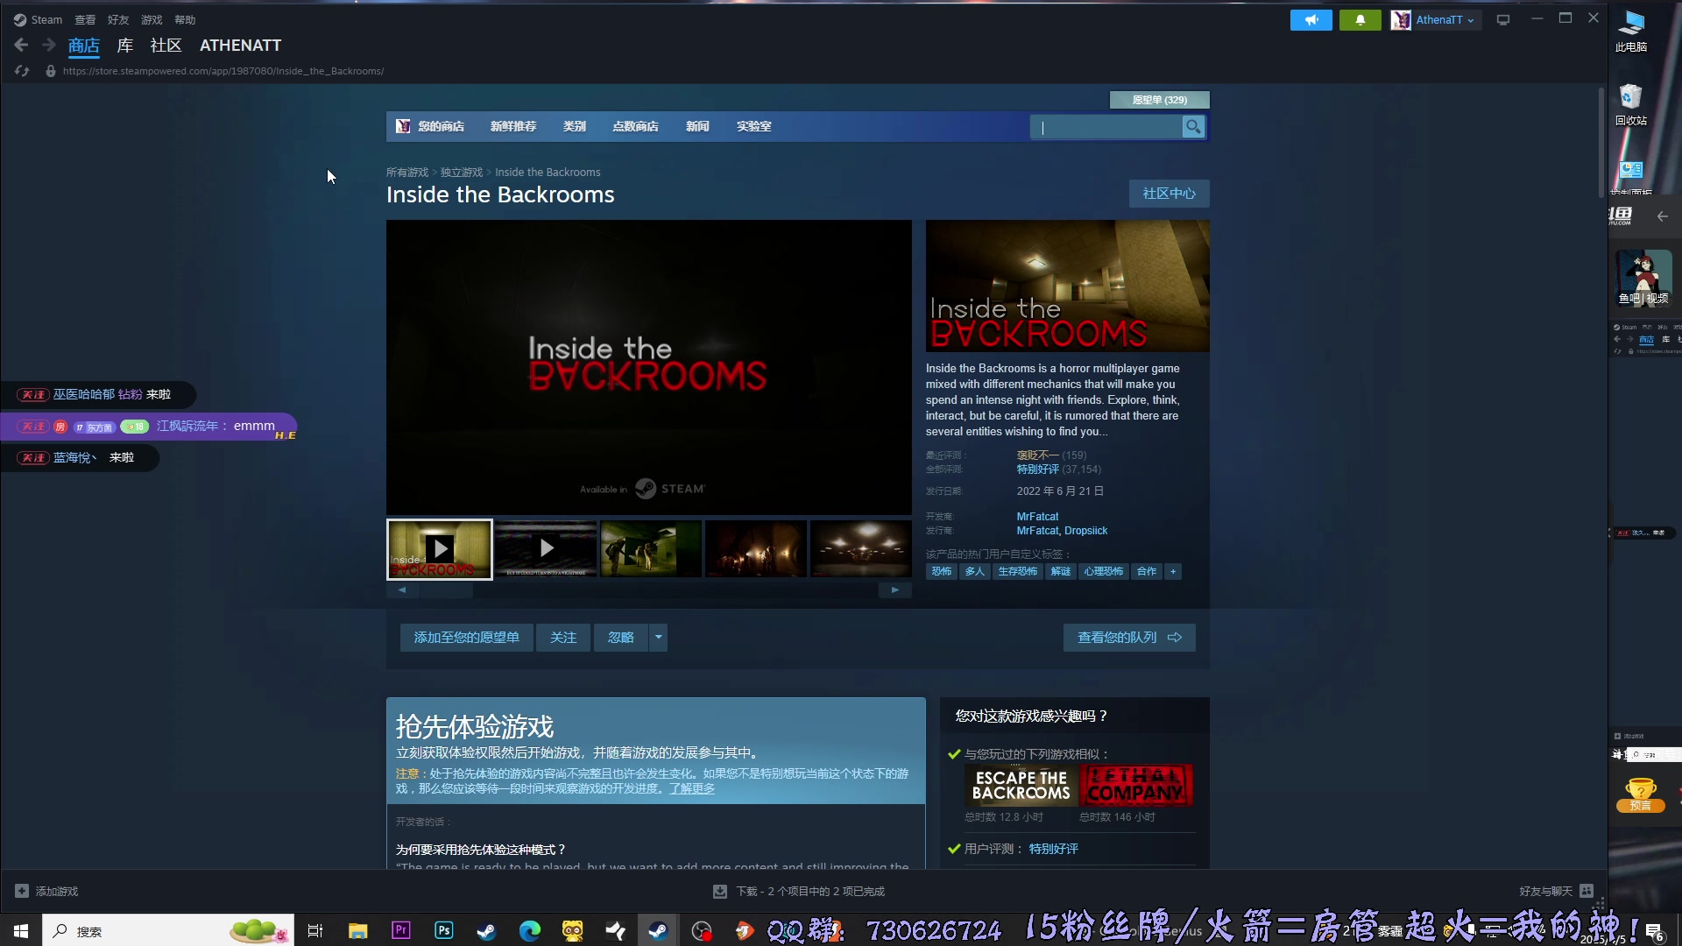Select the first trailer thumbnail
This screenshot has width=1682, height=946.
[440, 549]
